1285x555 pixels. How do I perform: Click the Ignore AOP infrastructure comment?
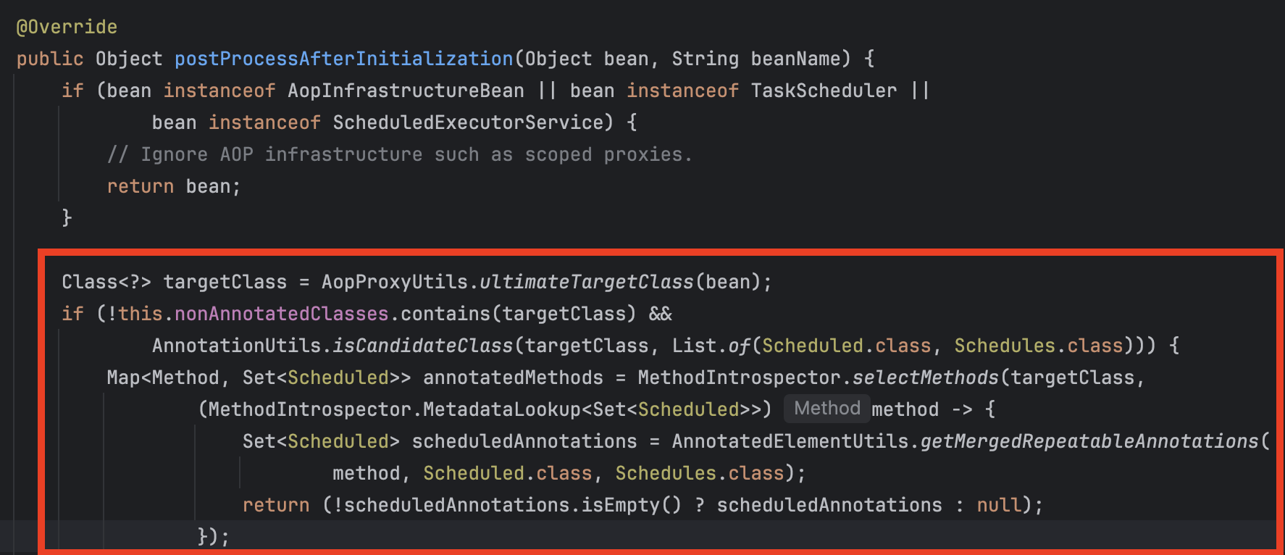click(x=399, y=154)
